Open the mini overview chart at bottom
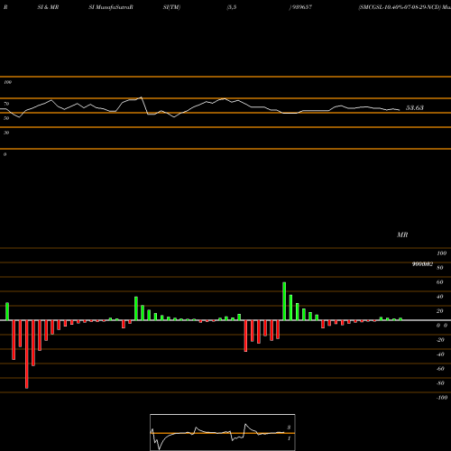 223,432
